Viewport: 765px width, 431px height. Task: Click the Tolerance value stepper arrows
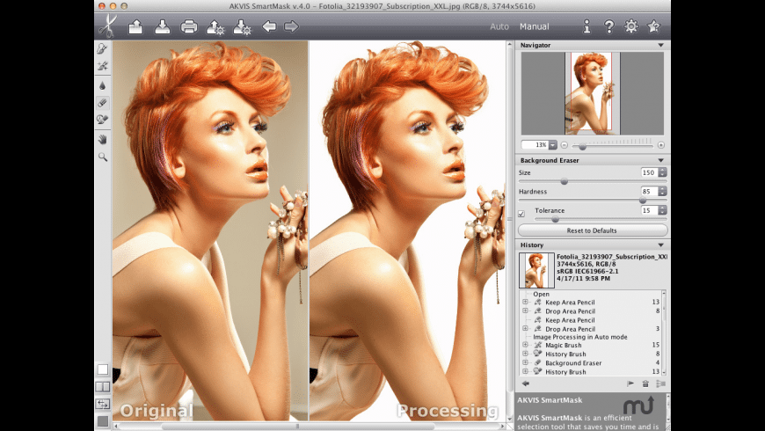click(x=662, y=210)
